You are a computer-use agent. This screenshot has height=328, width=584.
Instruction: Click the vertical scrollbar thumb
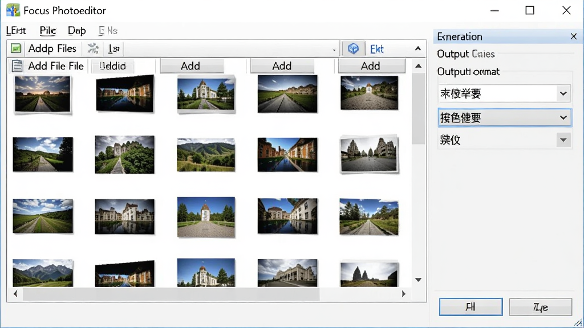418,109
